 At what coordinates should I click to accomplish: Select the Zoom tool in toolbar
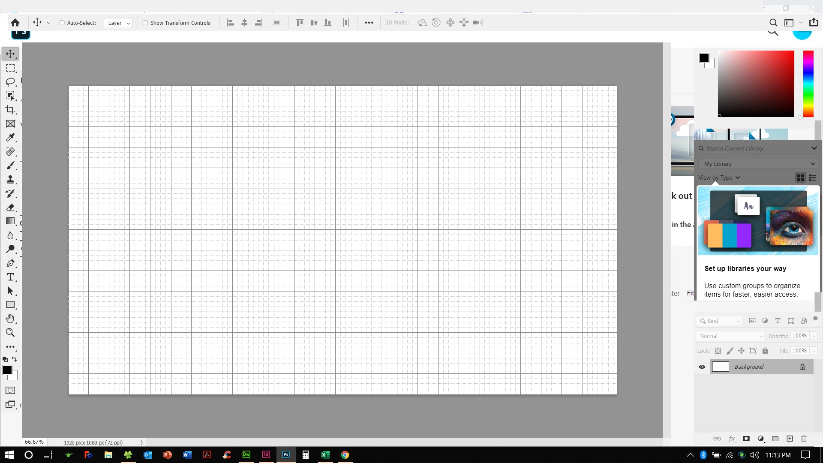[x=10, y=333]
